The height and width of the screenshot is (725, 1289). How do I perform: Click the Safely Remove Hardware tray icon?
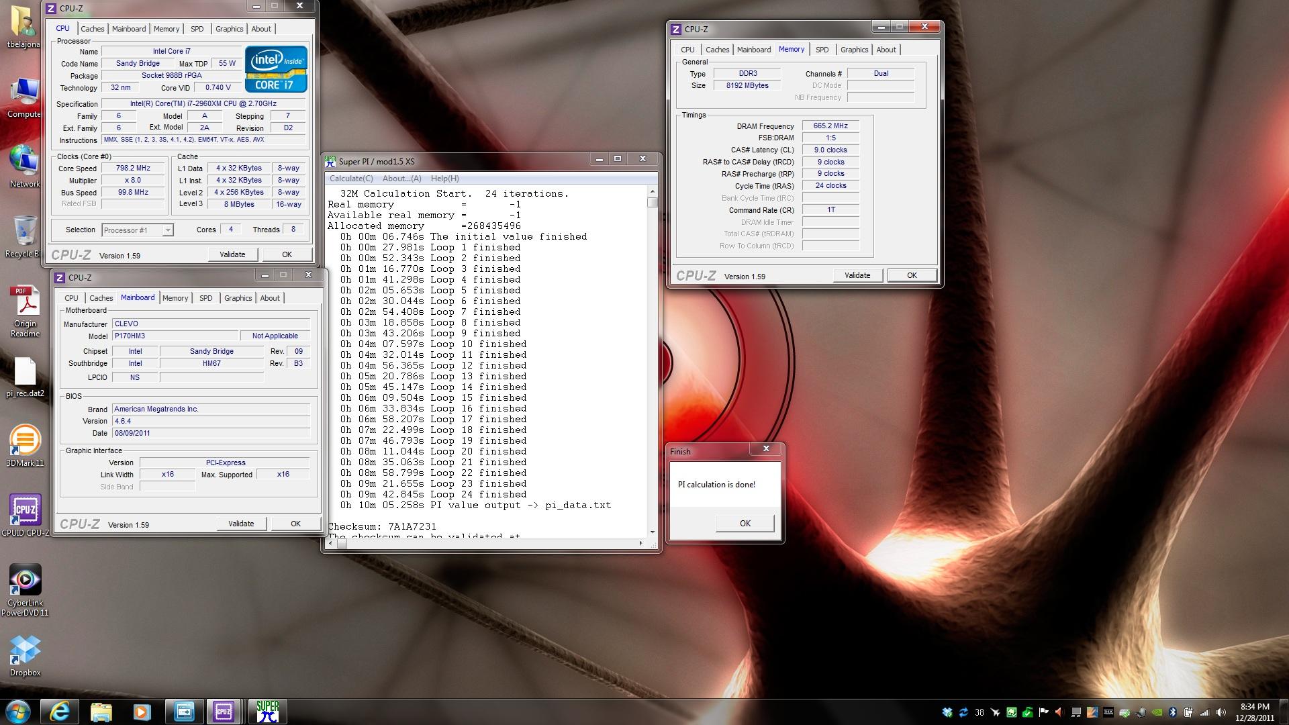(x=1124, y=712)
